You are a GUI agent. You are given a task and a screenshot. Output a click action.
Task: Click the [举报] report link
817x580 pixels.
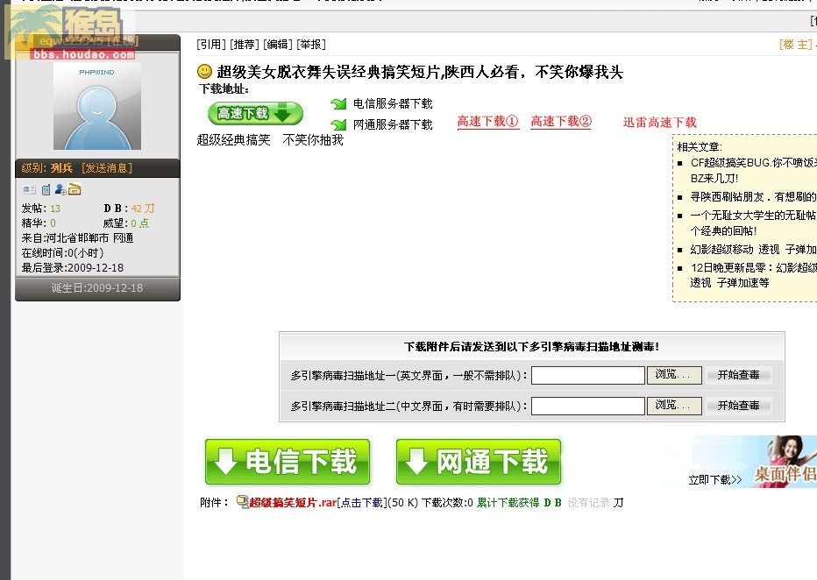click(311, 45)
